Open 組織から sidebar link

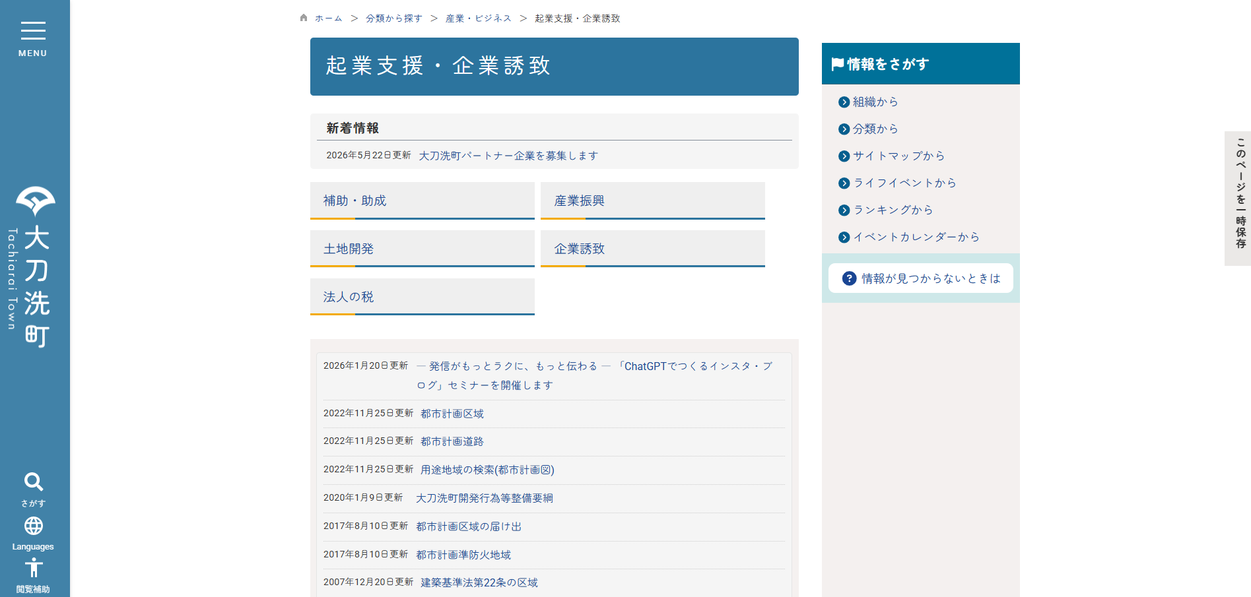pyautogui.click(x=875, y=102)
